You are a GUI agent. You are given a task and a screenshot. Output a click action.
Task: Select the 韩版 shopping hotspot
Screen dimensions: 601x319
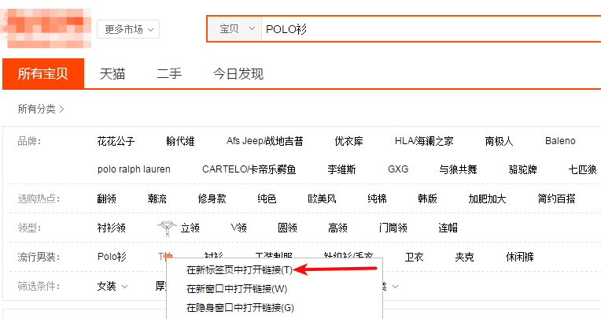point(427,198)
